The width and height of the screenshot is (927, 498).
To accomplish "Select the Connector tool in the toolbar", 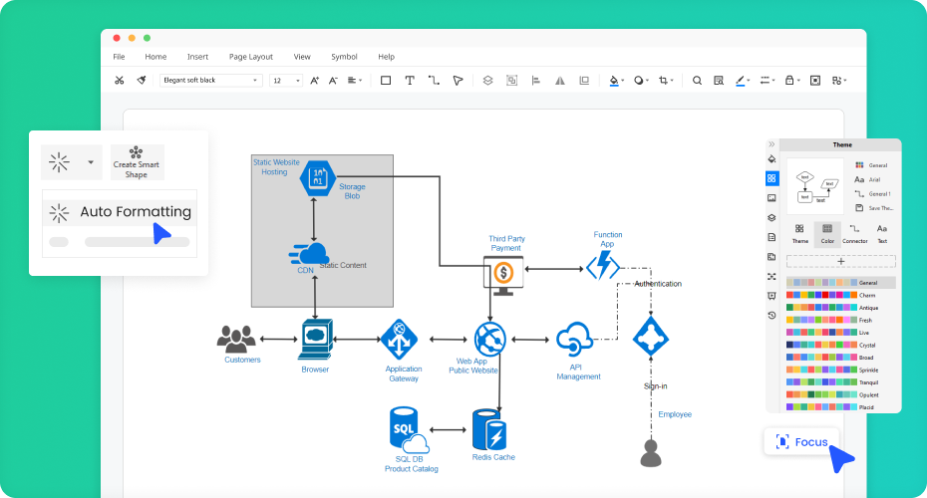I will pyautogui.click(x=434, y=81).
